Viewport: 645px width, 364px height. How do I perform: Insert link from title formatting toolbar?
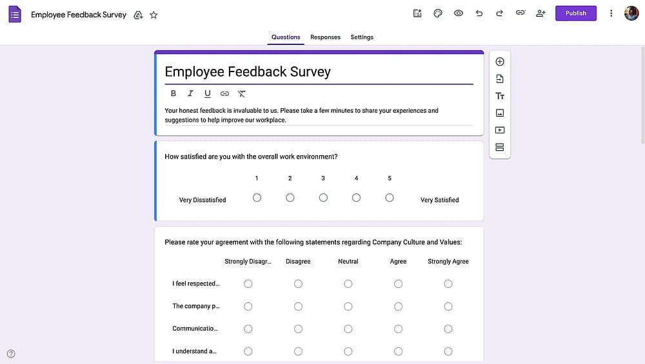pyautogui.click(x=224, y=93)
